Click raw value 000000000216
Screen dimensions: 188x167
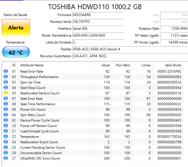click(169, 93)
